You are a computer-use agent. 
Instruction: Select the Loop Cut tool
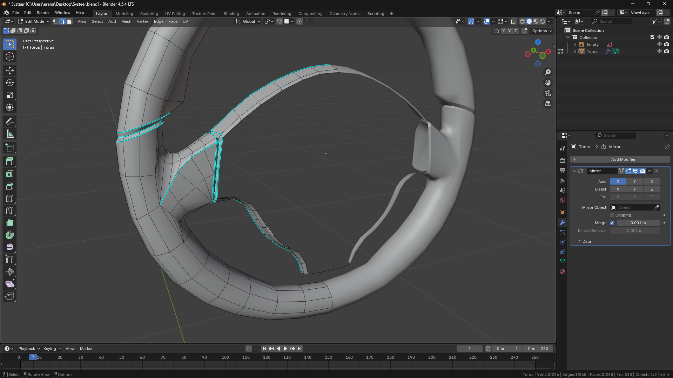(x=10, y=198)
